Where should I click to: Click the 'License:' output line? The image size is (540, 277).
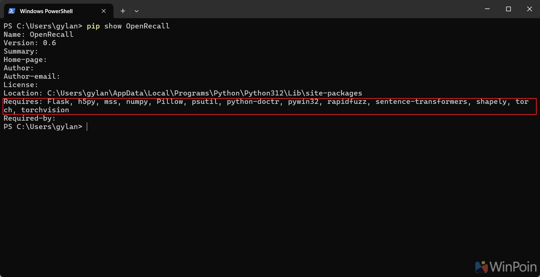click(21, 85)
